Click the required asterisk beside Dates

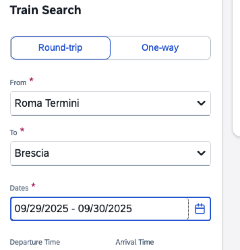point(33,185)
